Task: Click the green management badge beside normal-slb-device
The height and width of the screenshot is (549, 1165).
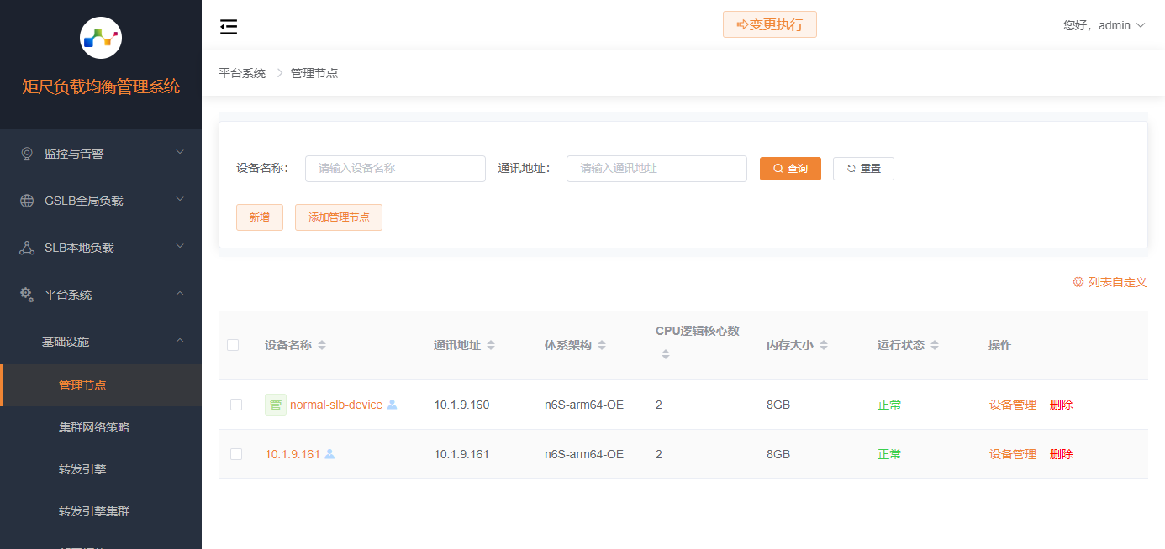Action: pos(276,405)
